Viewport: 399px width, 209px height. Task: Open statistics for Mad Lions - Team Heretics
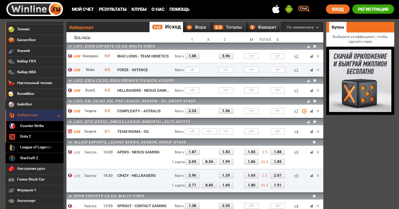click(311, 56)
